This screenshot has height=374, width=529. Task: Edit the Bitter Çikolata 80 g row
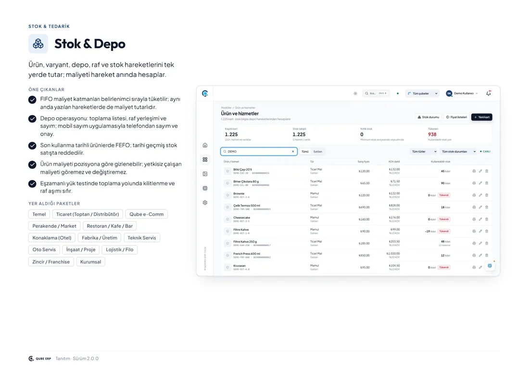coord(480,183)
